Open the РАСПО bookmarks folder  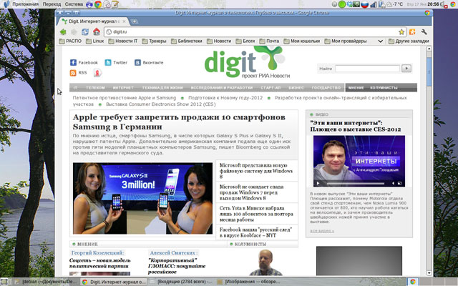pos(70,41)
